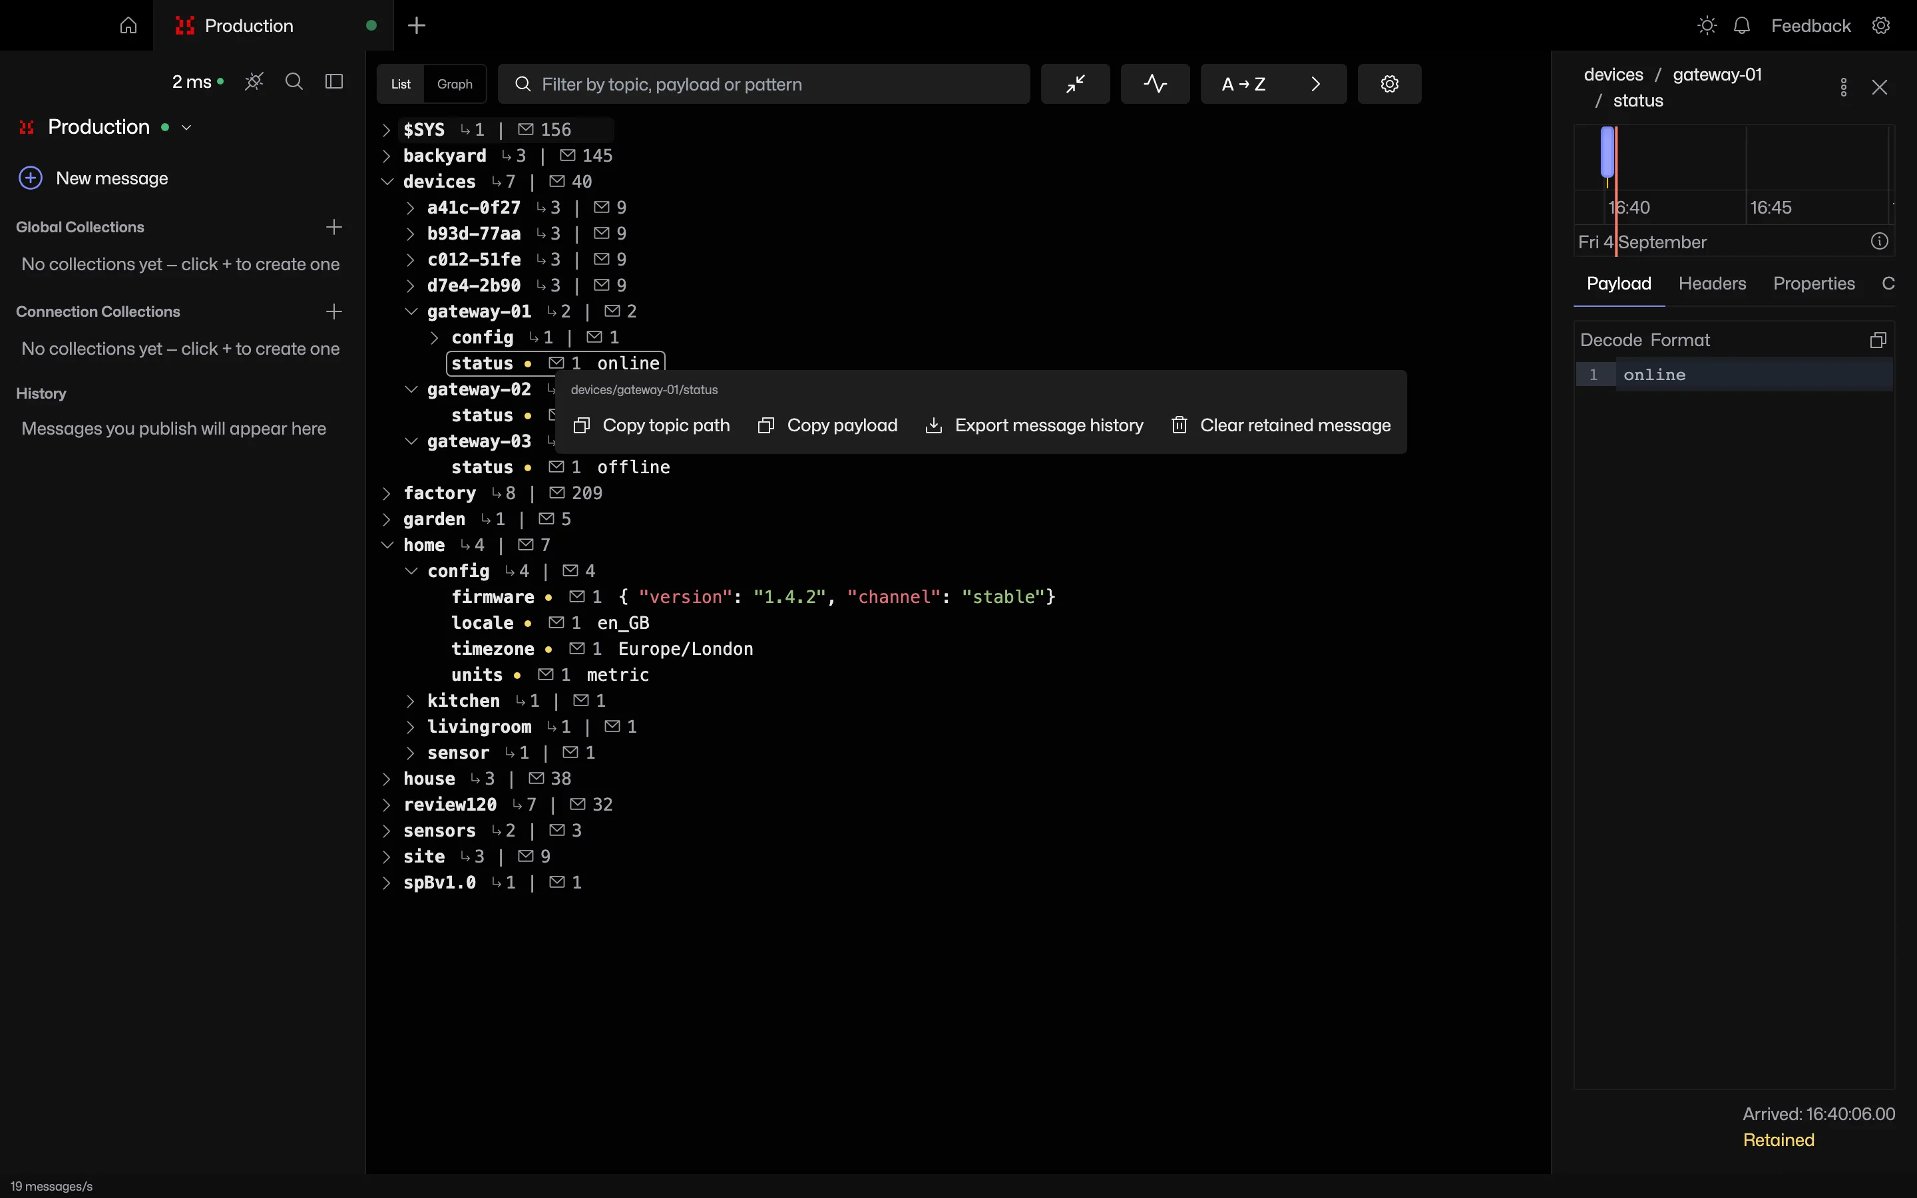Open notifications bell

pyautogui.click(x=1741, y=25)
